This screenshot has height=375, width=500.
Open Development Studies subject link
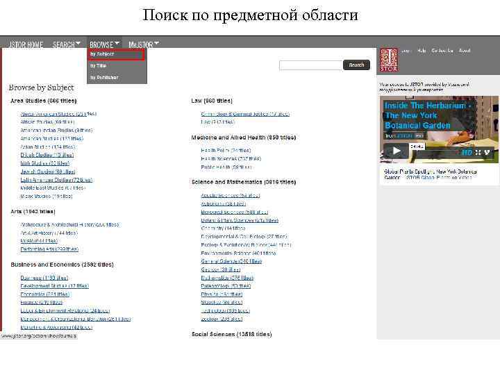55,286
